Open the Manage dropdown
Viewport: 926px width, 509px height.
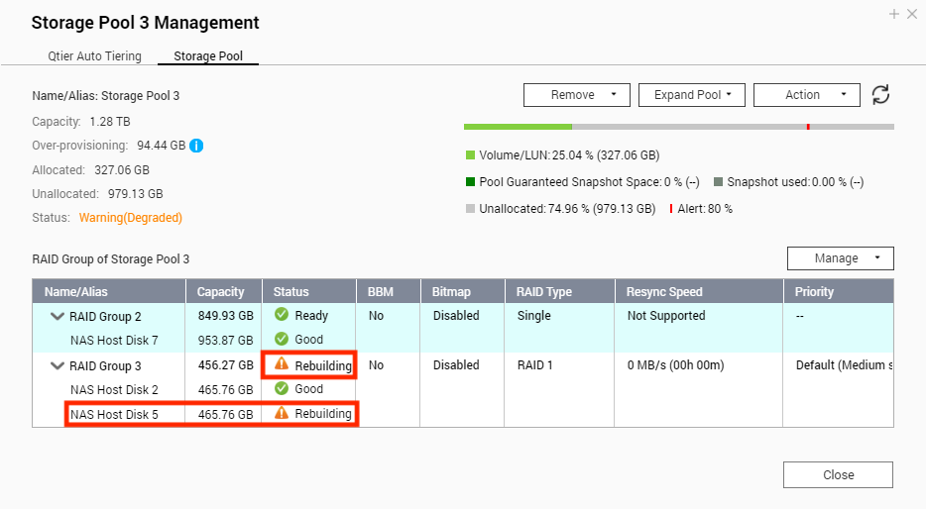[x=841, y=258]
